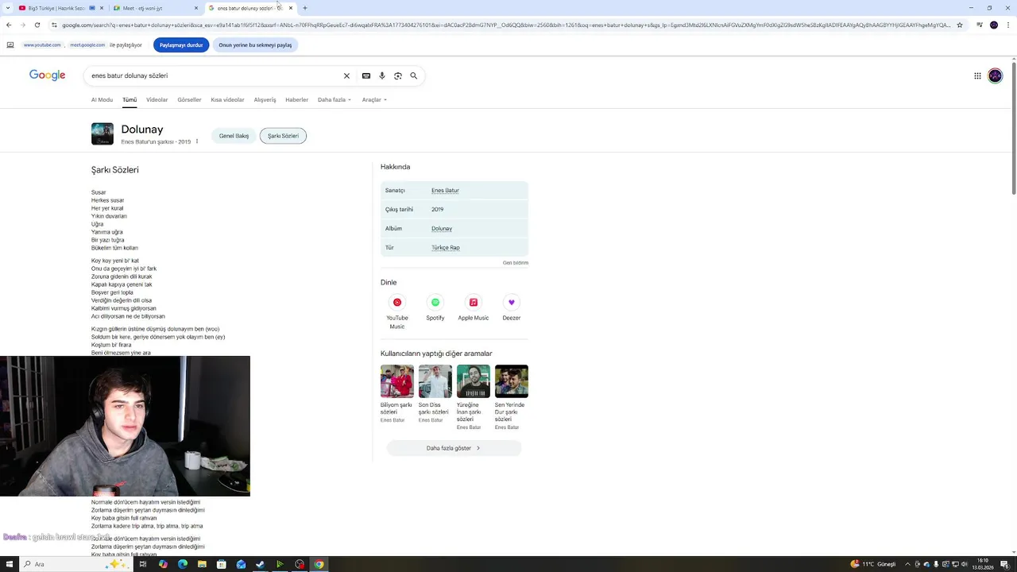Viewport: 1017px width, 572px height.
Task: Focus the Google search input field
Action: coord(215,75)
